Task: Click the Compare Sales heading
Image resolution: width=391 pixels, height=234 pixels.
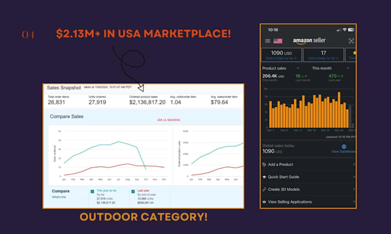Action: pyautogui.click(x=67, y=116)
